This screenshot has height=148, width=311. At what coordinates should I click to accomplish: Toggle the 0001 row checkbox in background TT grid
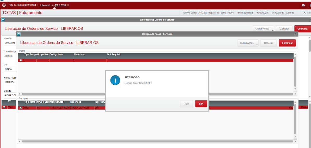coord(4,107)
